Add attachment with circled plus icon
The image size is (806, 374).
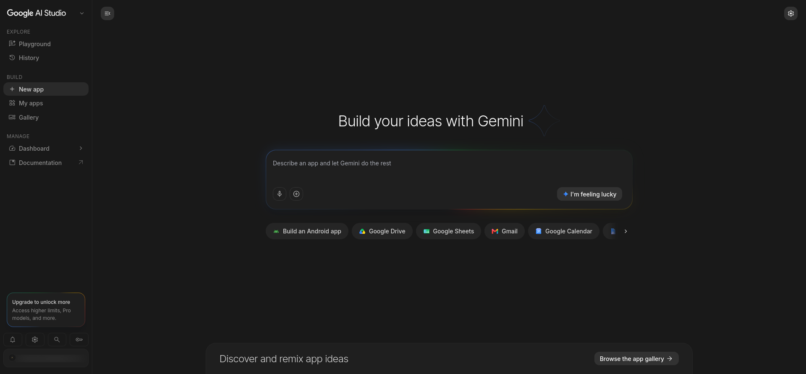(296, 194)
